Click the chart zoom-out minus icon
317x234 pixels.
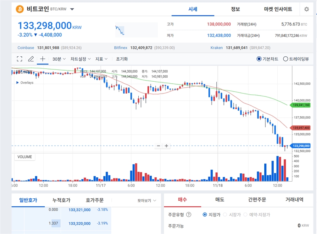tap(158, 146)
